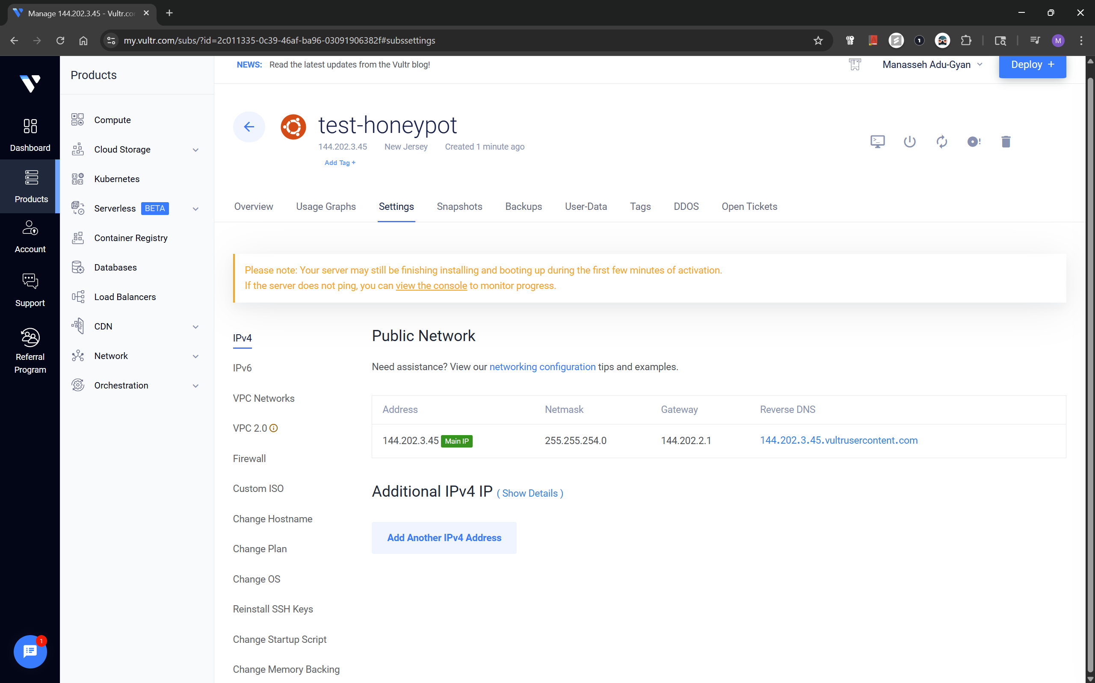Open Products in the left sidebar
This screenshot has height=683, width=1095.
pyautogui.click(x=30, y=186)
